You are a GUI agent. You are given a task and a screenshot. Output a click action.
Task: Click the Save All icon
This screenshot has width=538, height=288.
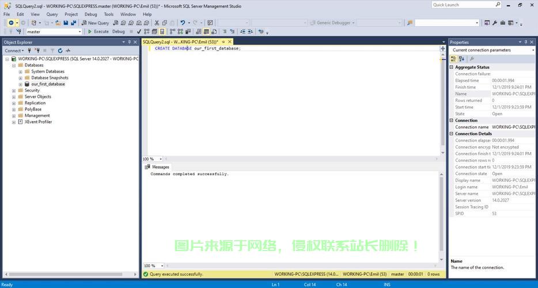pyautogui.click(x=74, y=22)
